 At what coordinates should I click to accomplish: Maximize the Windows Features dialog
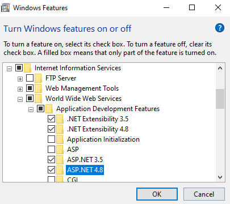point(192,8)
